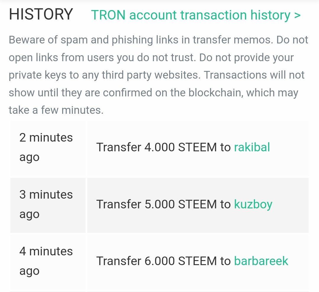Click the '6.000 STEEM' amount
The height and width of the screenshot is (292, 319).
click(x=181, y=261)
